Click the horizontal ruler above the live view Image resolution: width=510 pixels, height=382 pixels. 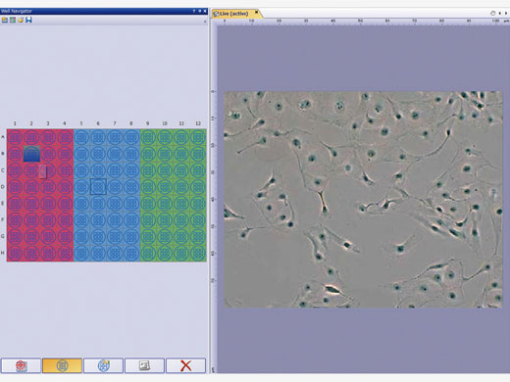click(363, 22)
